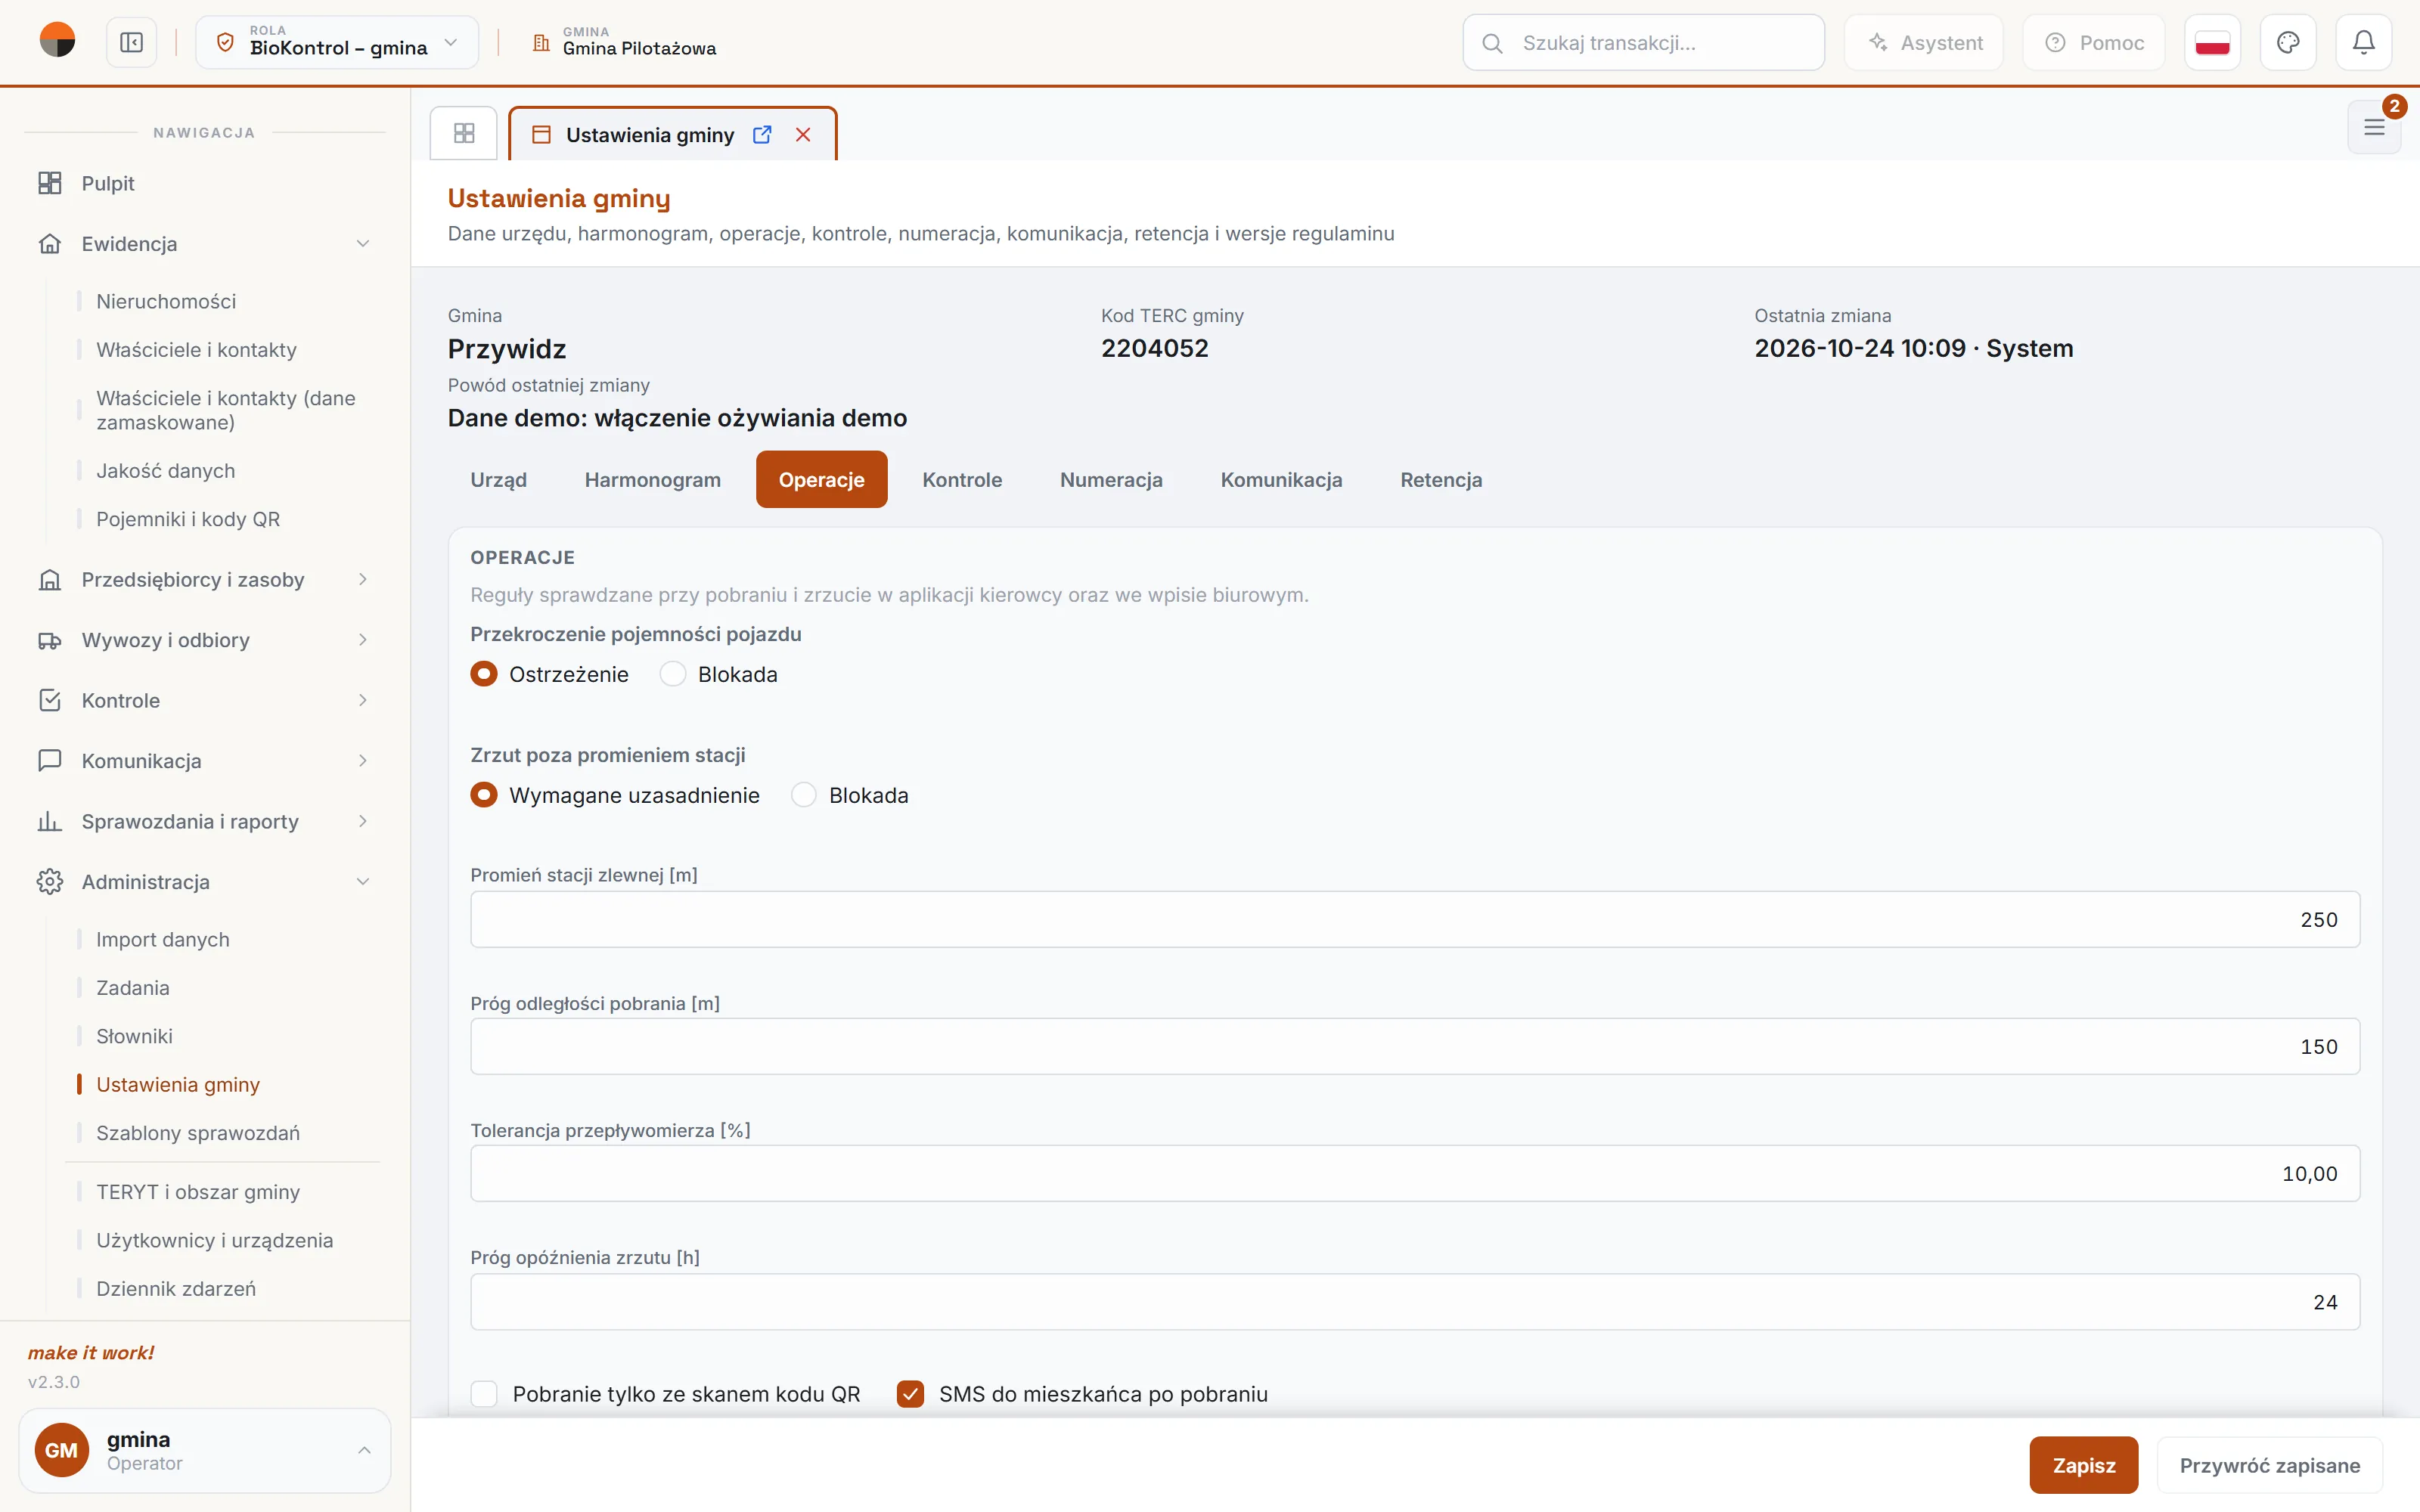Image resolution: width=2420 pixels, height=1512 pixels.
Task: Click the Zapisz button
Action: point(2084,1465)
